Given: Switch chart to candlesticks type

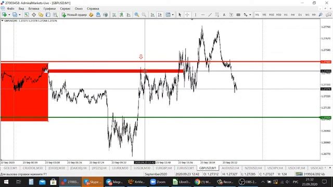Looking at the screenshot, I should [121, 15].
